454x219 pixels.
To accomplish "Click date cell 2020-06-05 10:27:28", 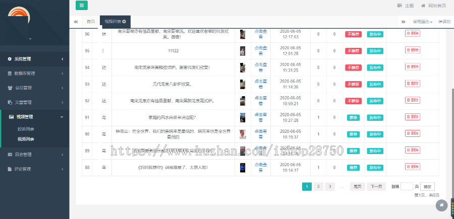I will 291,118.
